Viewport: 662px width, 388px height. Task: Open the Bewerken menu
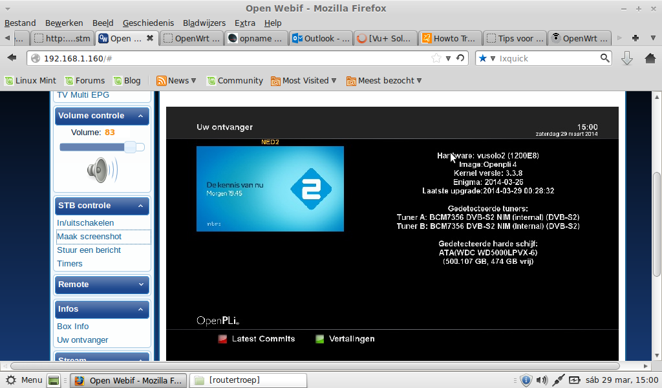tap(64, 23)
